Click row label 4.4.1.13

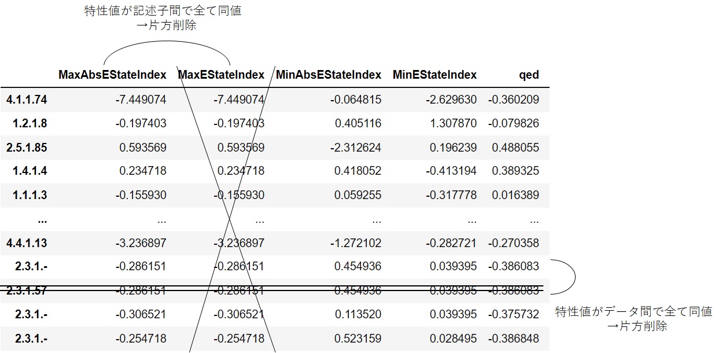[27, 242]
